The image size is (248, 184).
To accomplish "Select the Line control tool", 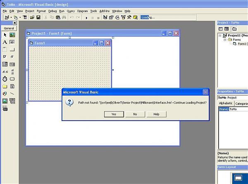I will click(12, 94).
